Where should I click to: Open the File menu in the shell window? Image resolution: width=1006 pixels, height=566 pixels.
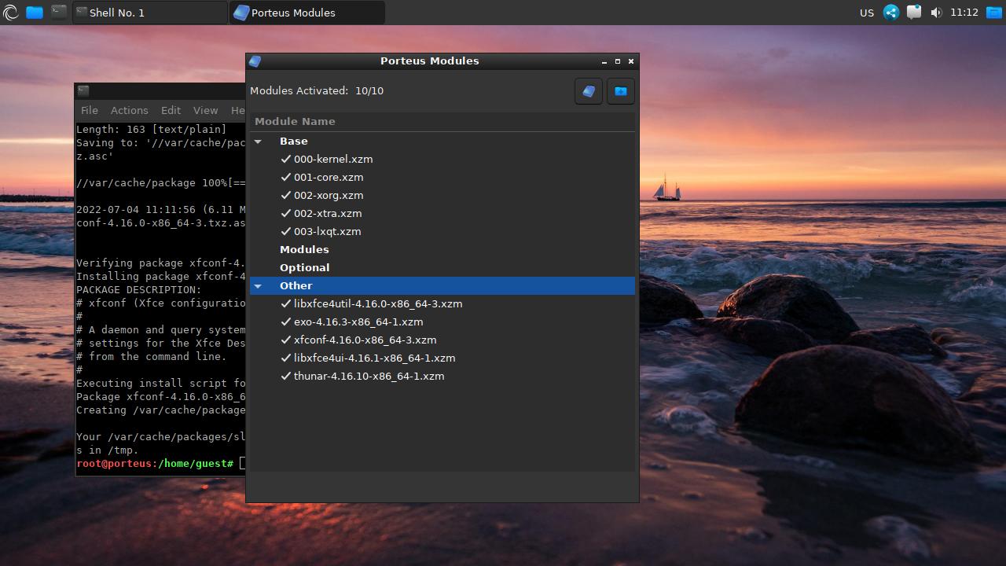coord(90,110)
